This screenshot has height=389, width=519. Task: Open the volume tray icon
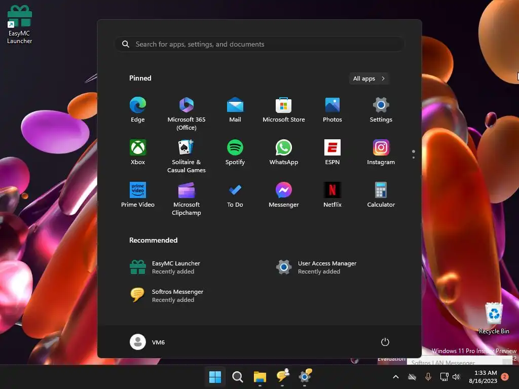coord(456,377)
